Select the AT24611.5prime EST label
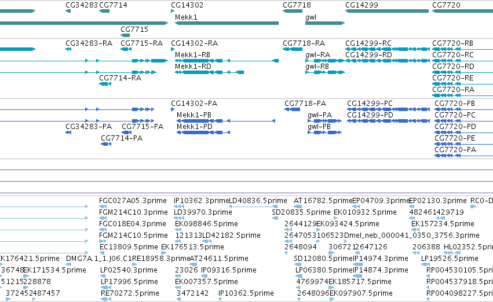493x302 pixels. [x=219, y=259]
